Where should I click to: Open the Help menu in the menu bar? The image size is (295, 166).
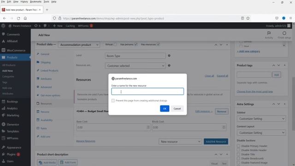54,2
